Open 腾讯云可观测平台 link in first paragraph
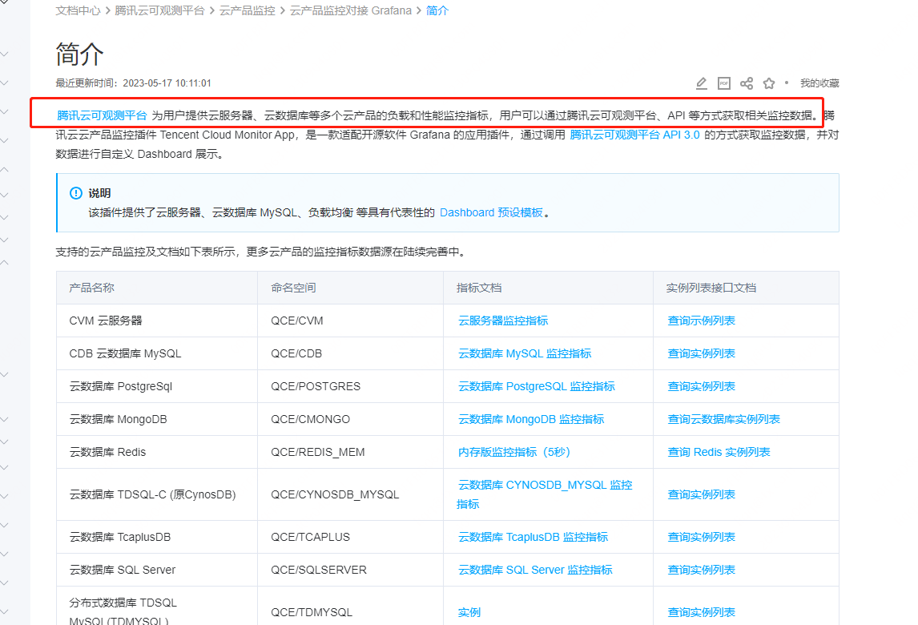This screenshot has height=625, width=918. pyautogui.click(x=102, y=115)
